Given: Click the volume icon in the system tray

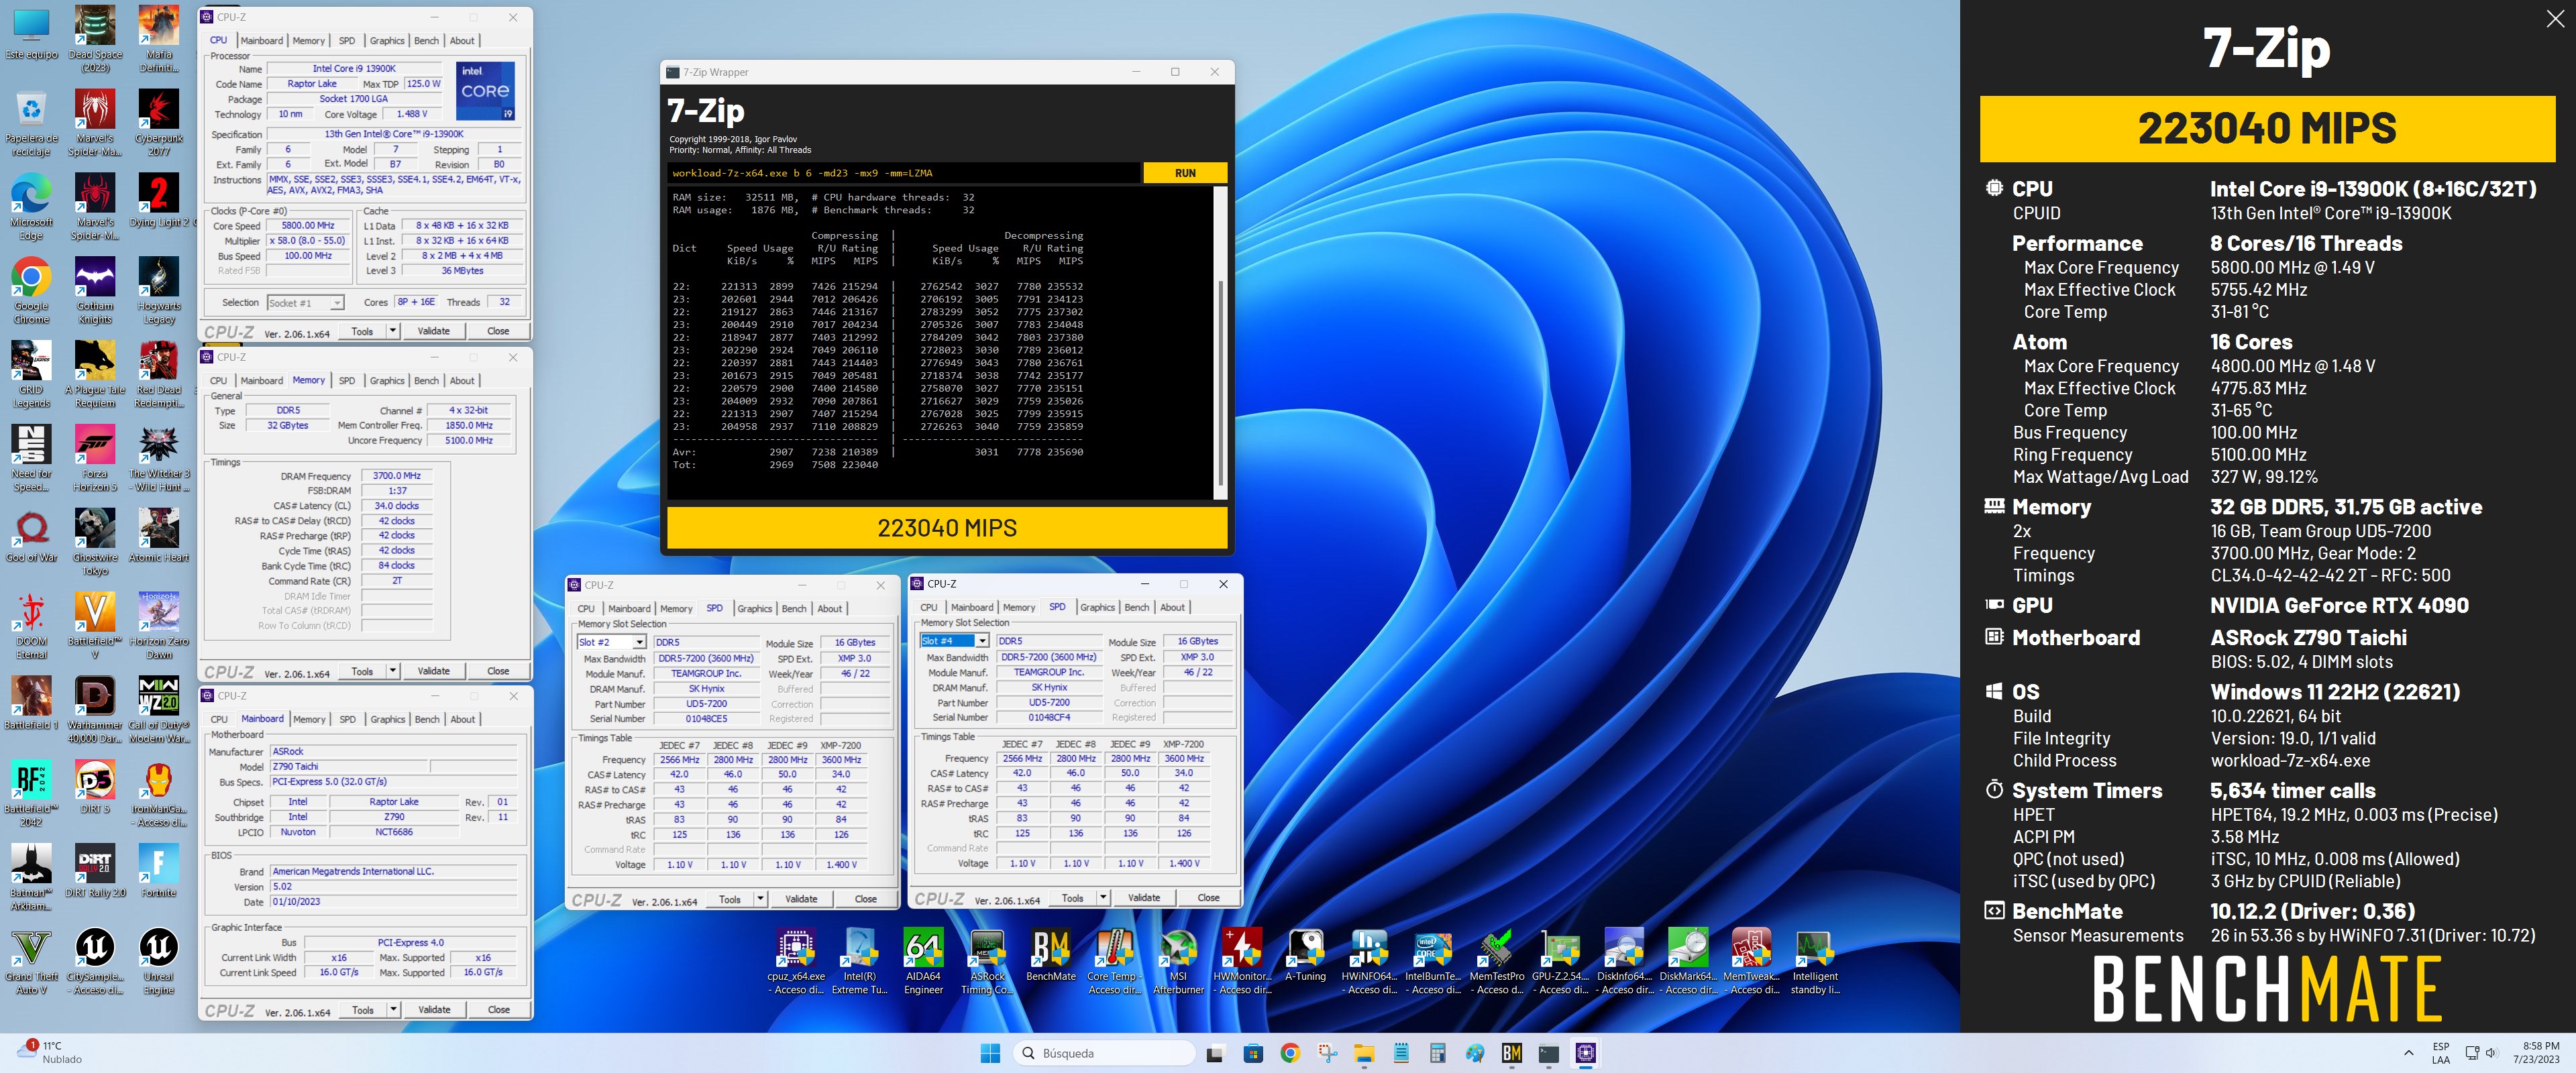Looking at the screenshot, I should tap(2491, 1053).
